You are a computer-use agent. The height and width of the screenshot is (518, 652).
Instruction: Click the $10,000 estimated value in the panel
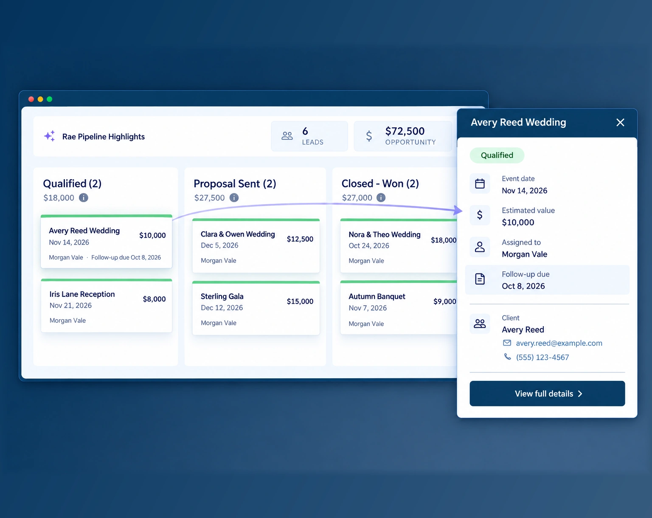point(518,222)
